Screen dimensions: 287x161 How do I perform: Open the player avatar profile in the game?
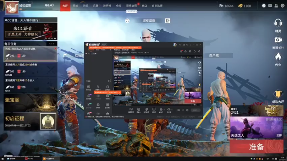click(x=12, y=8)
